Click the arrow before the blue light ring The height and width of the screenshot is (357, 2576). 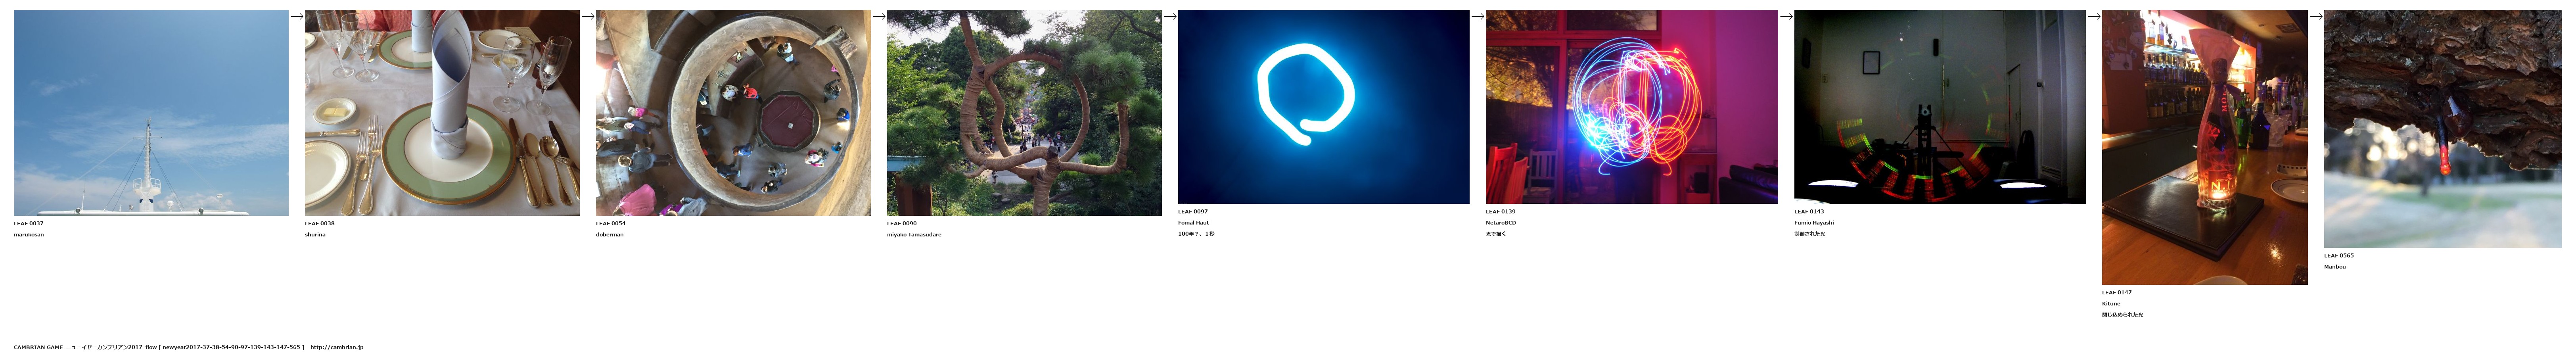(1170, 16)
